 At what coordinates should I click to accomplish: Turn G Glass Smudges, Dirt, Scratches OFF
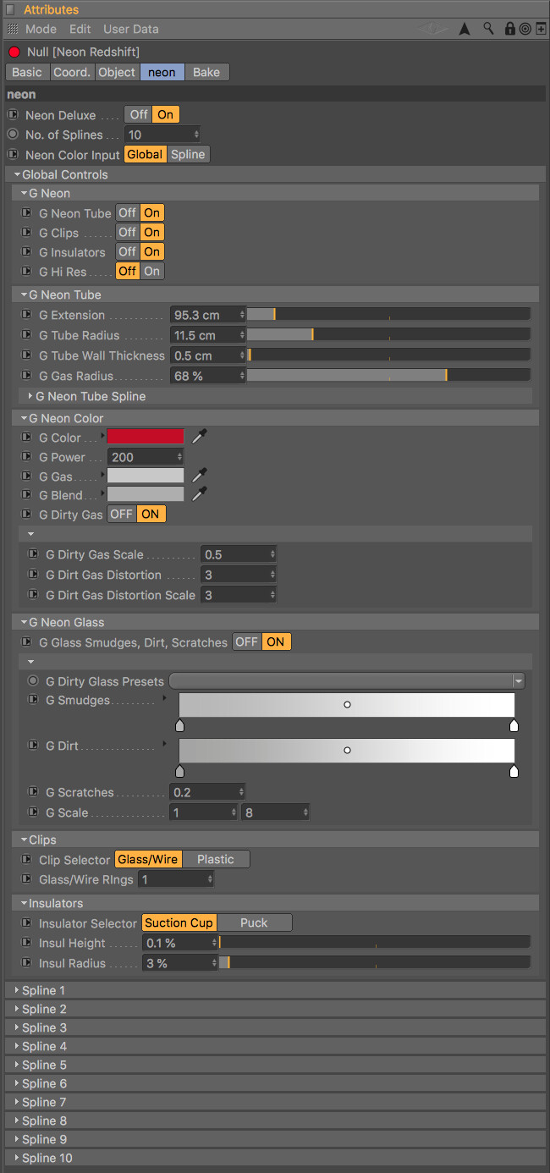246,642
